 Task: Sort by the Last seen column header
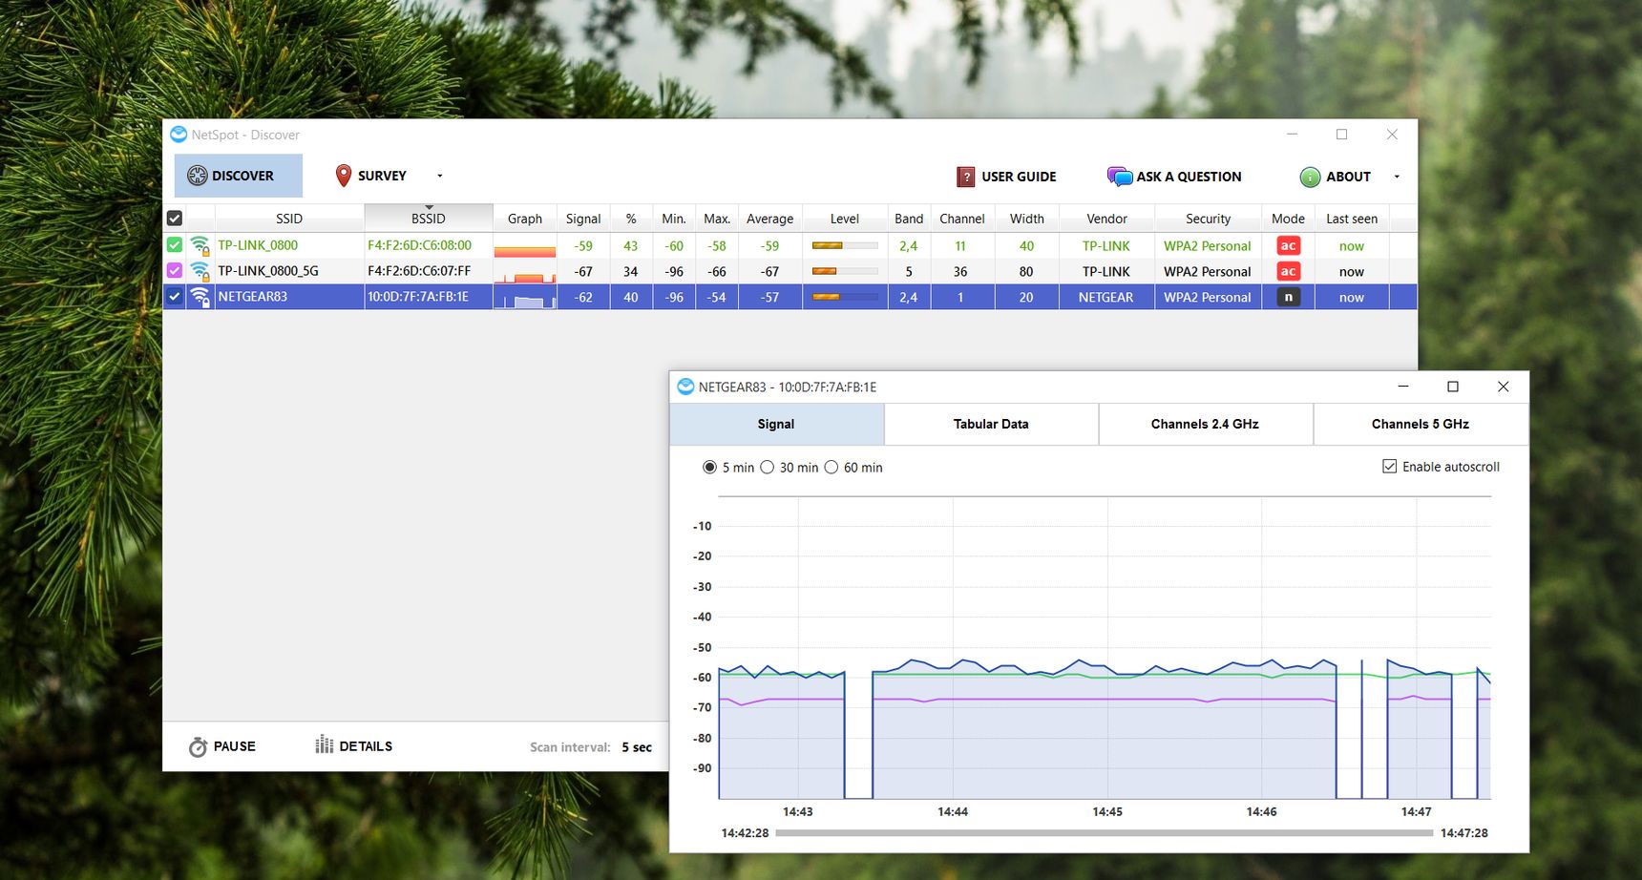tap(1352, 219)
